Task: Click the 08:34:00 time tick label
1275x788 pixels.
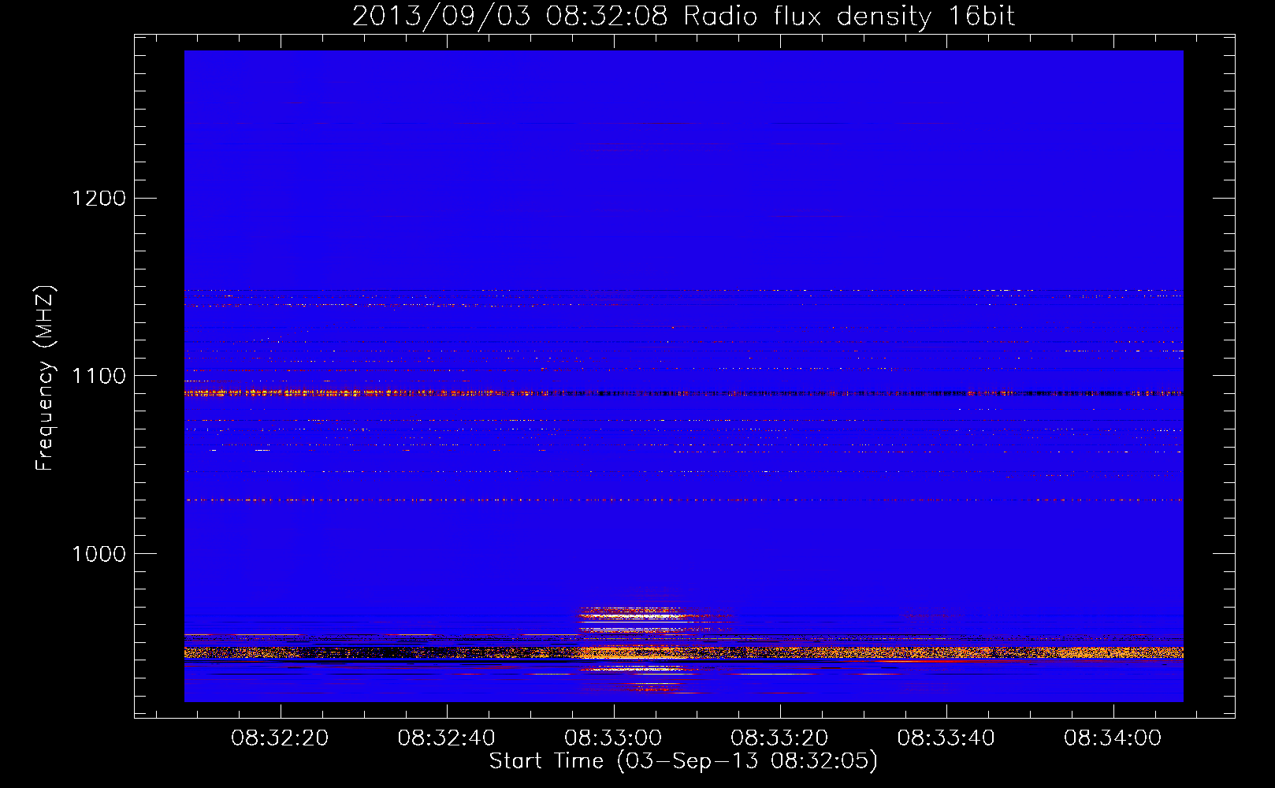Action: coord(1113,738)
